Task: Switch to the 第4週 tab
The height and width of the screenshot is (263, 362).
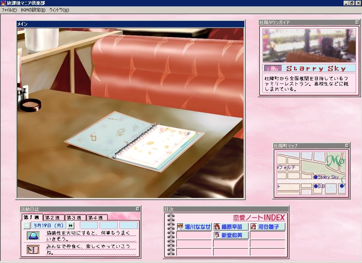Action: pyautogui.click(x=97, y=218)
